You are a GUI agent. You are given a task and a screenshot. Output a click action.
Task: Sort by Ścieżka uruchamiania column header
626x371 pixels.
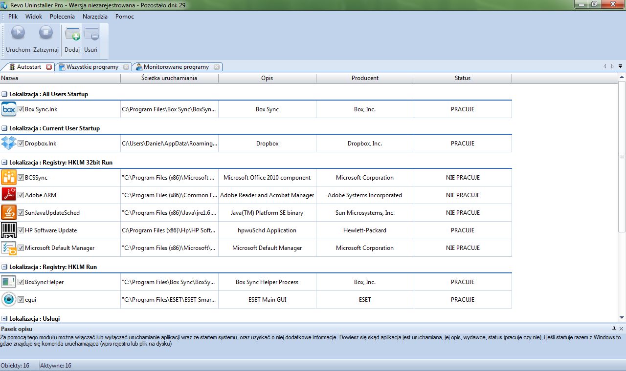click(x=169, y=78)
